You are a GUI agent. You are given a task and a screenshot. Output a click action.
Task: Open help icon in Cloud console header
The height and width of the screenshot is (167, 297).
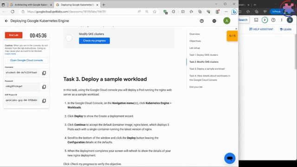pos(273,20)
